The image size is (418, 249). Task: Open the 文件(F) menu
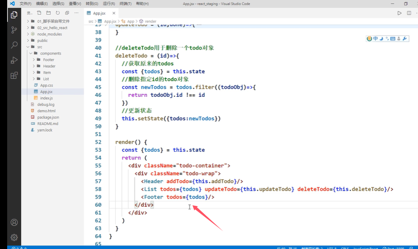click(25, 4)
